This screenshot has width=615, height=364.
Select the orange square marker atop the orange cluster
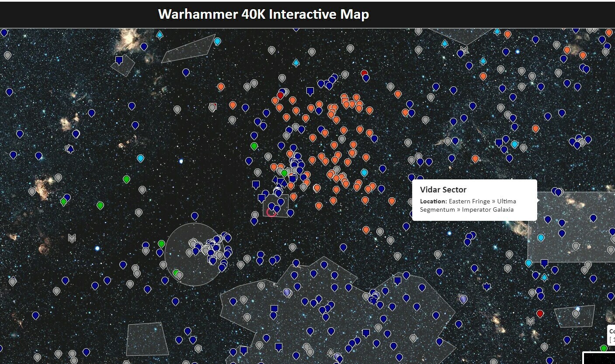pos(344,100)
